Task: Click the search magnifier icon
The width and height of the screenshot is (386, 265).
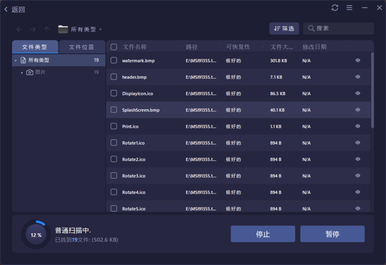Action: pos(311,28)
